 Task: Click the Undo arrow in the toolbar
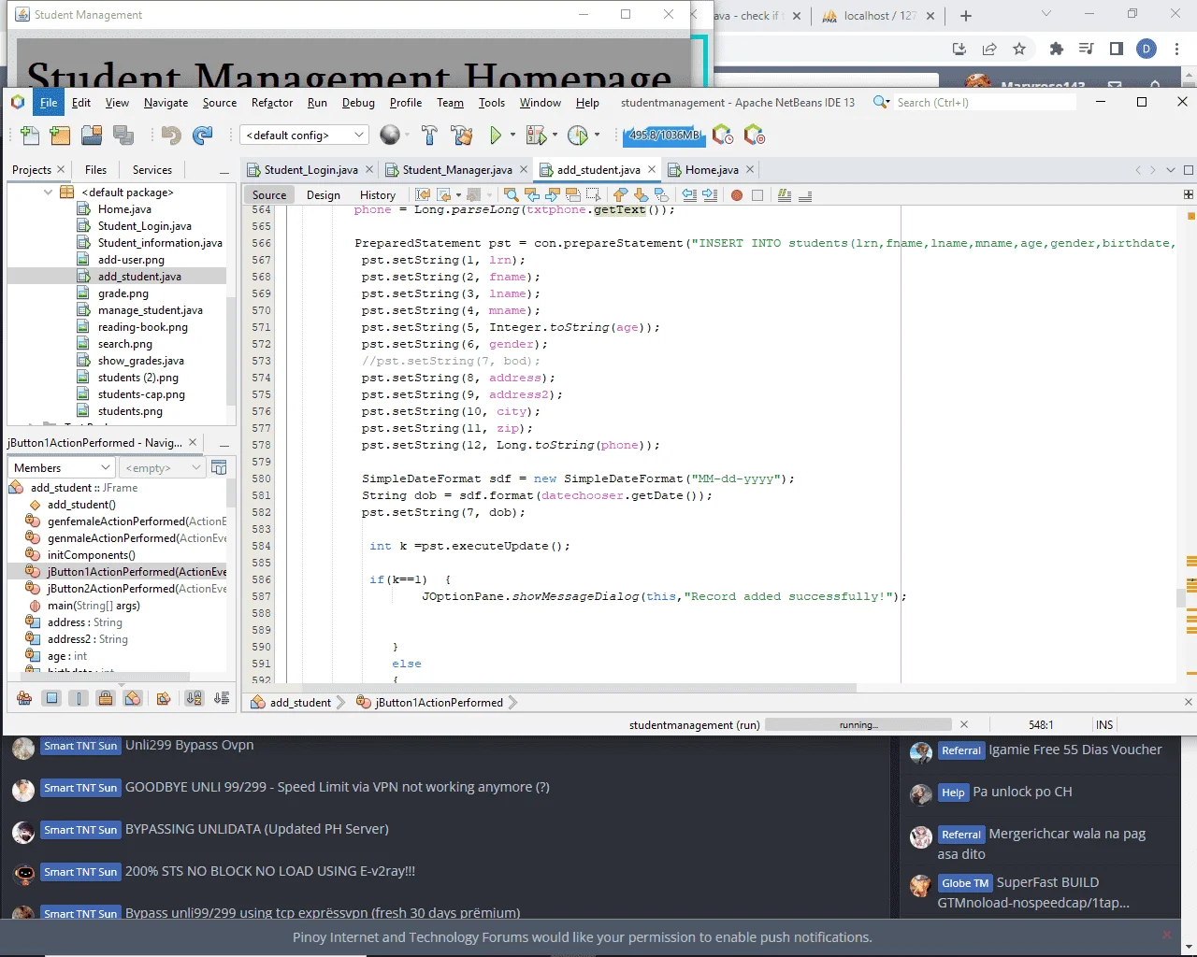171,136
